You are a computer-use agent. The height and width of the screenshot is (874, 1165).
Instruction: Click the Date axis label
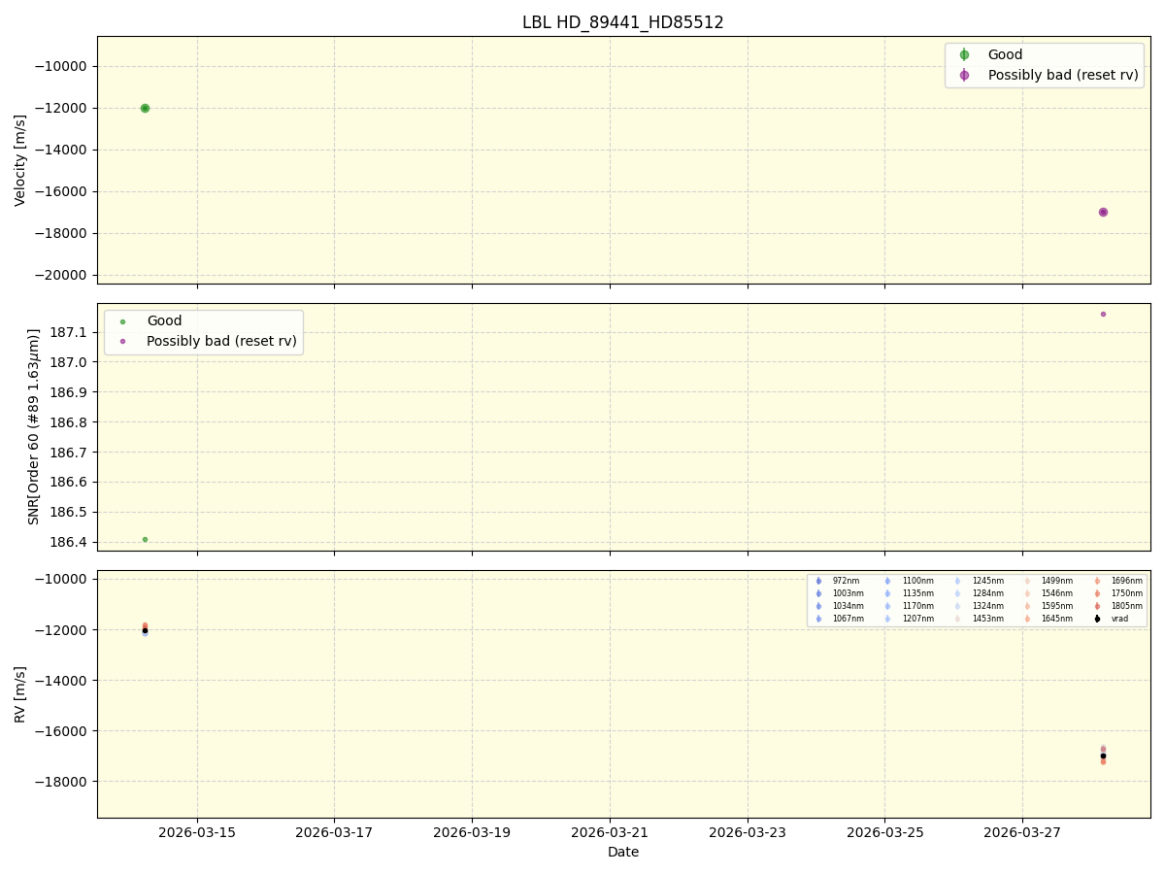point(623,852)
